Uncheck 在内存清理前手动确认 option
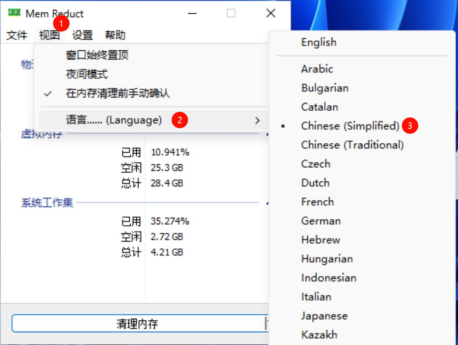The image size is (458, 345). (x=117, y=93)
